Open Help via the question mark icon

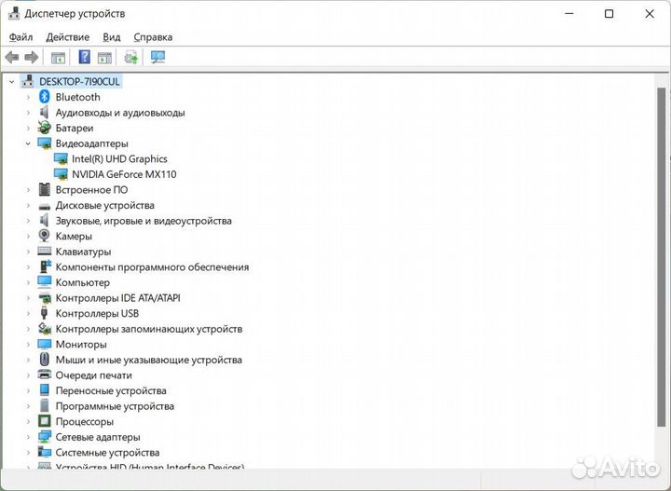click(x=84, y=57)
